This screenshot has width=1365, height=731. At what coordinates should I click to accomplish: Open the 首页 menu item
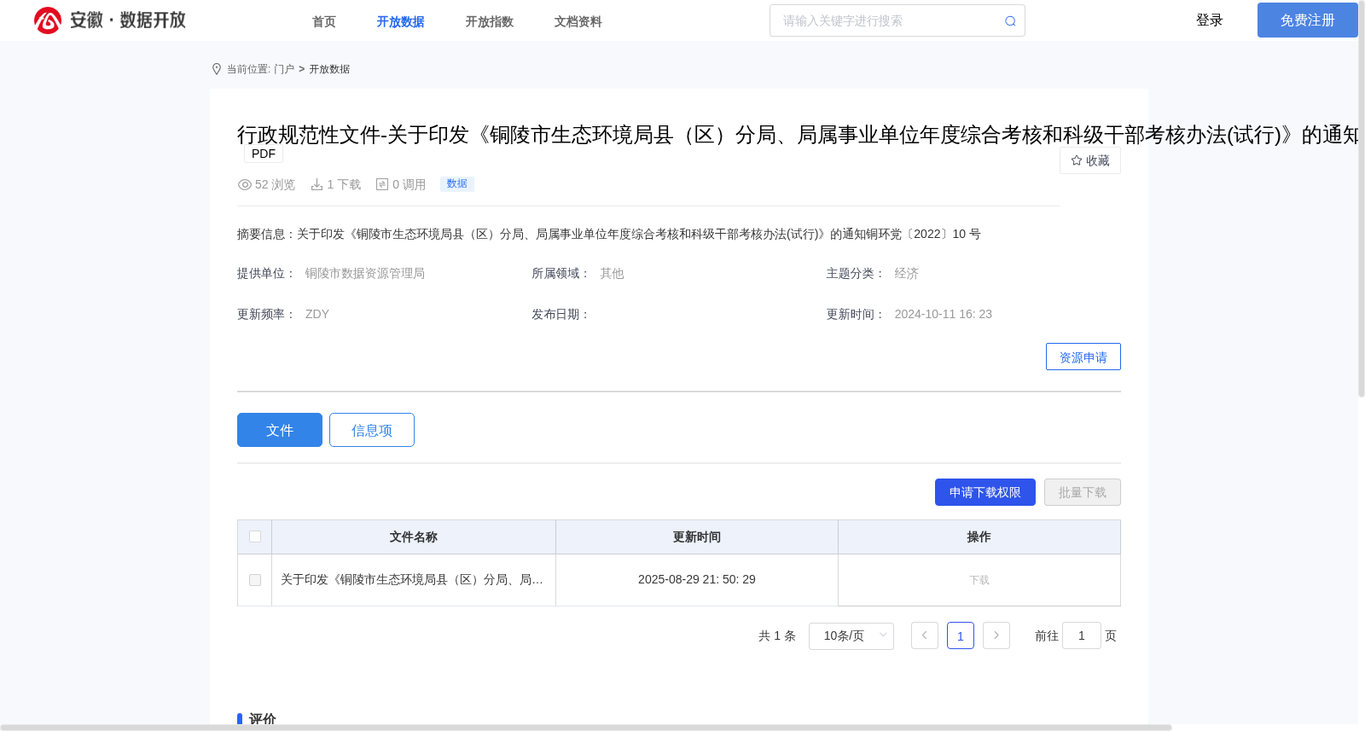click(324, 21)
